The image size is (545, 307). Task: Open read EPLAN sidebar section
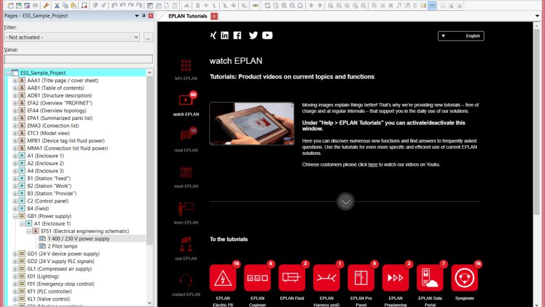(x=186, y=140)
